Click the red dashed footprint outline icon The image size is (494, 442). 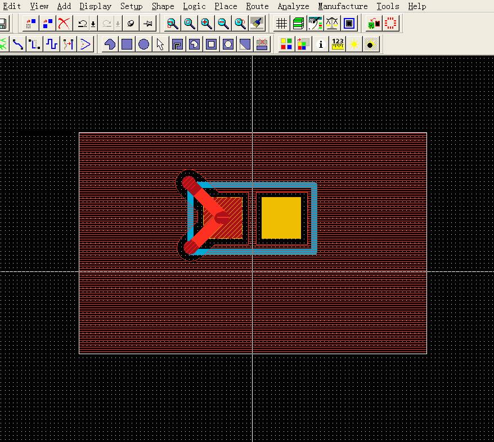[x=390, y=23]
